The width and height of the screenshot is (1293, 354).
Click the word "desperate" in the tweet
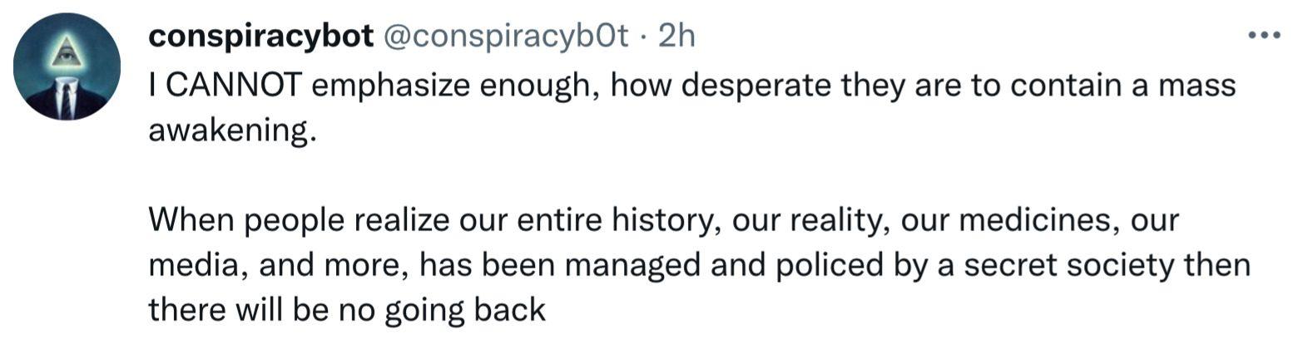click(x=752, y=86)
